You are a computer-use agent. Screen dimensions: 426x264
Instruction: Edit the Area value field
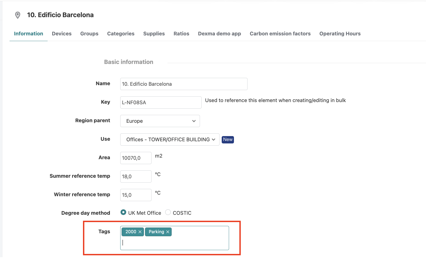pos(136,158)
